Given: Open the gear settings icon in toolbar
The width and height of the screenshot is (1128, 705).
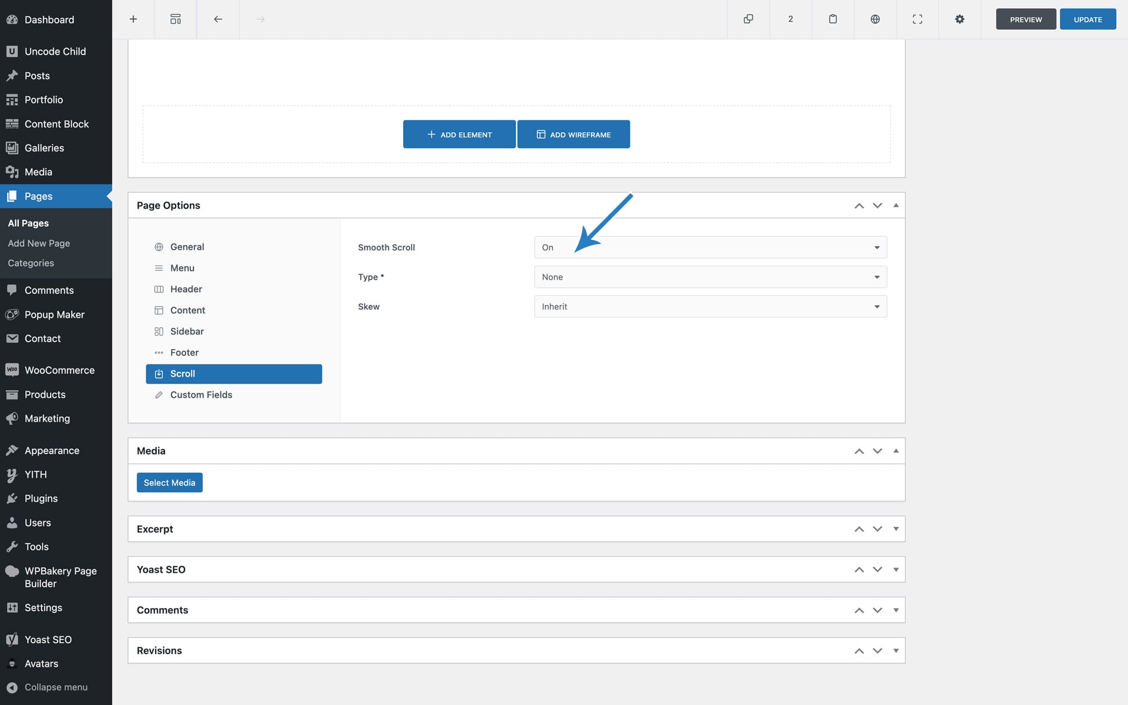Looking at the screenshot, I should (x=959, y=19).
